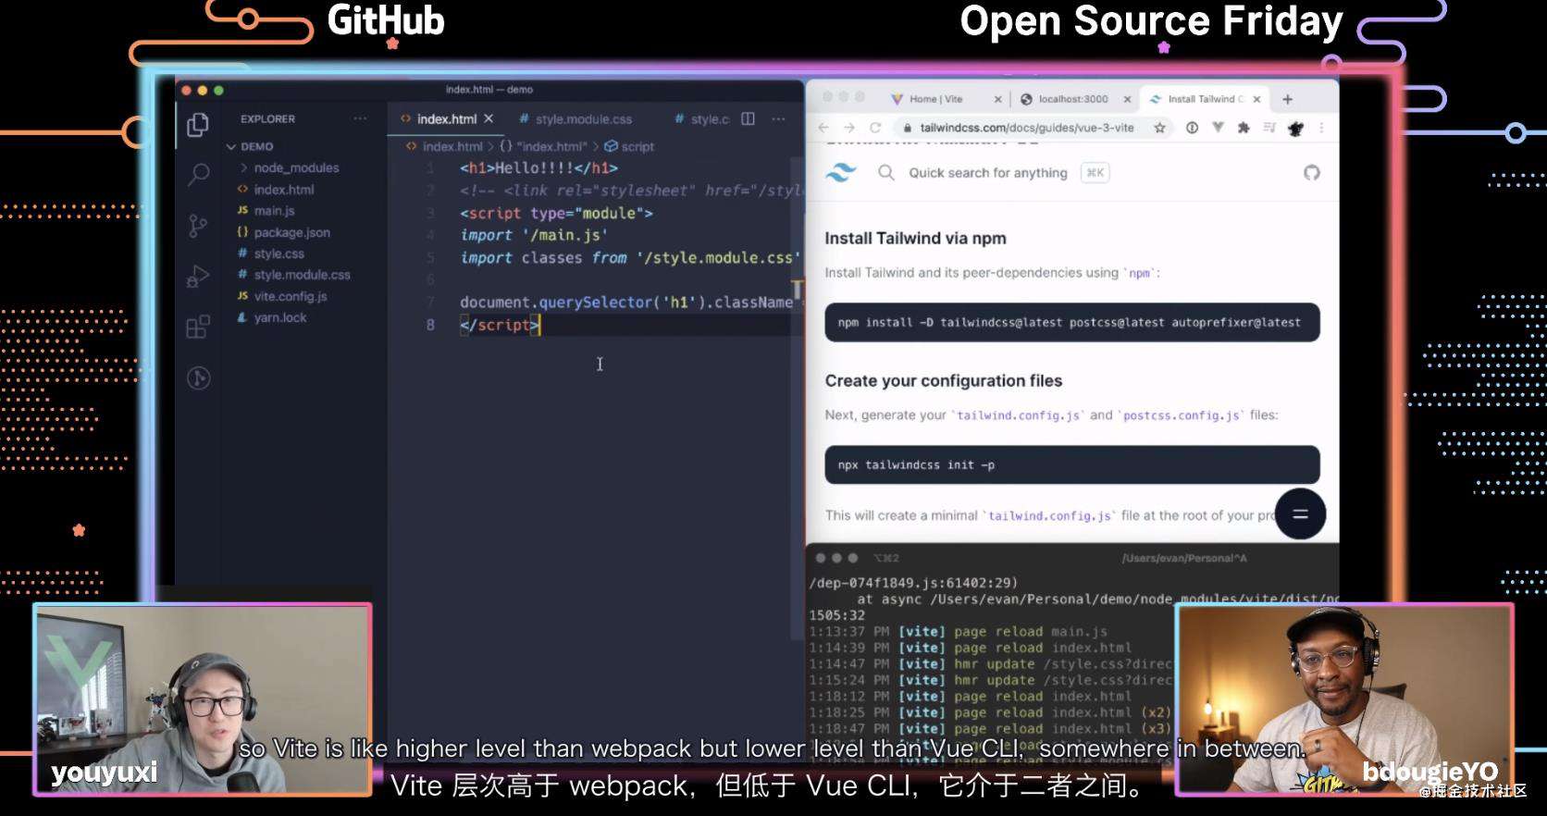1547x816 pixels.
Task: Open the Explorer view in VS Code activity bar
Action: 198,124
